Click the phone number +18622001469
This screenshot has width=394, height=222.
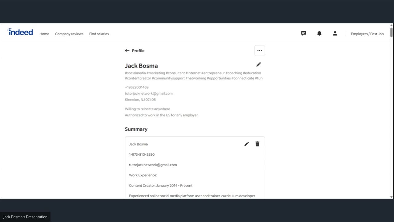click(x=137, y=87)
